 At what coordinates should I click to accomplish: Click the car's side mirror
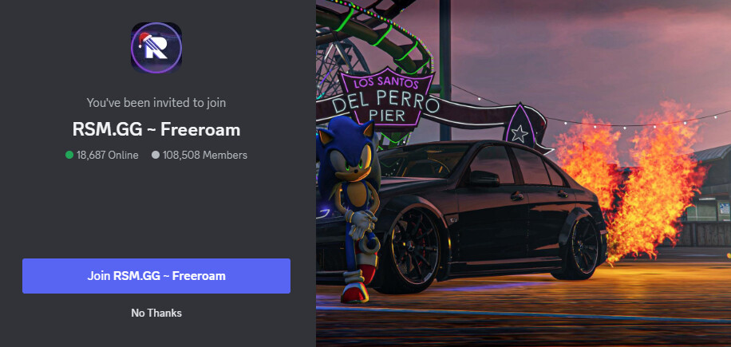tap(482, 178)
